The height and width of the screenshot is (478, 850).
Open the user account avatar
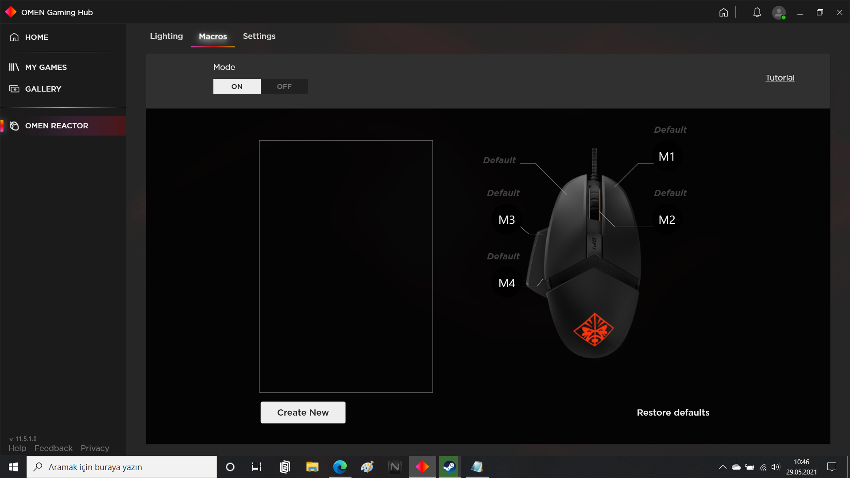pyautogui.click(x=779, y=12)
